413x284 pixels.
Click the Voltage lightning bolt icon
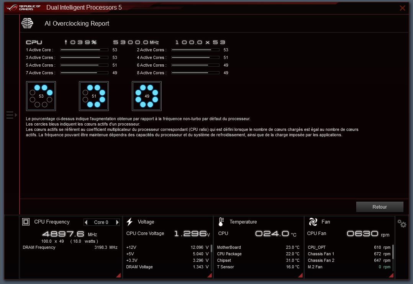129,222
